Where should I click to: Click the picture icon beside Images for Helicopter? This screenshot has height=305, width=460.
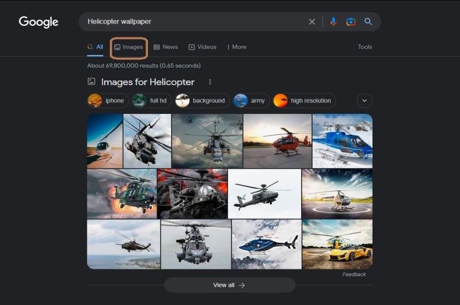click(92, 82)
